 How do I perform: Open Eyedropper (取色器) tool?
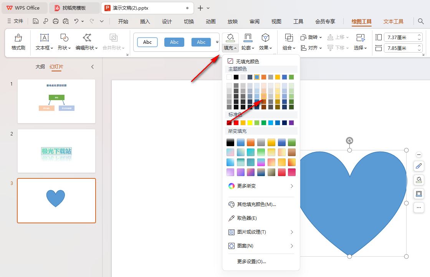(x=242, y=218)
